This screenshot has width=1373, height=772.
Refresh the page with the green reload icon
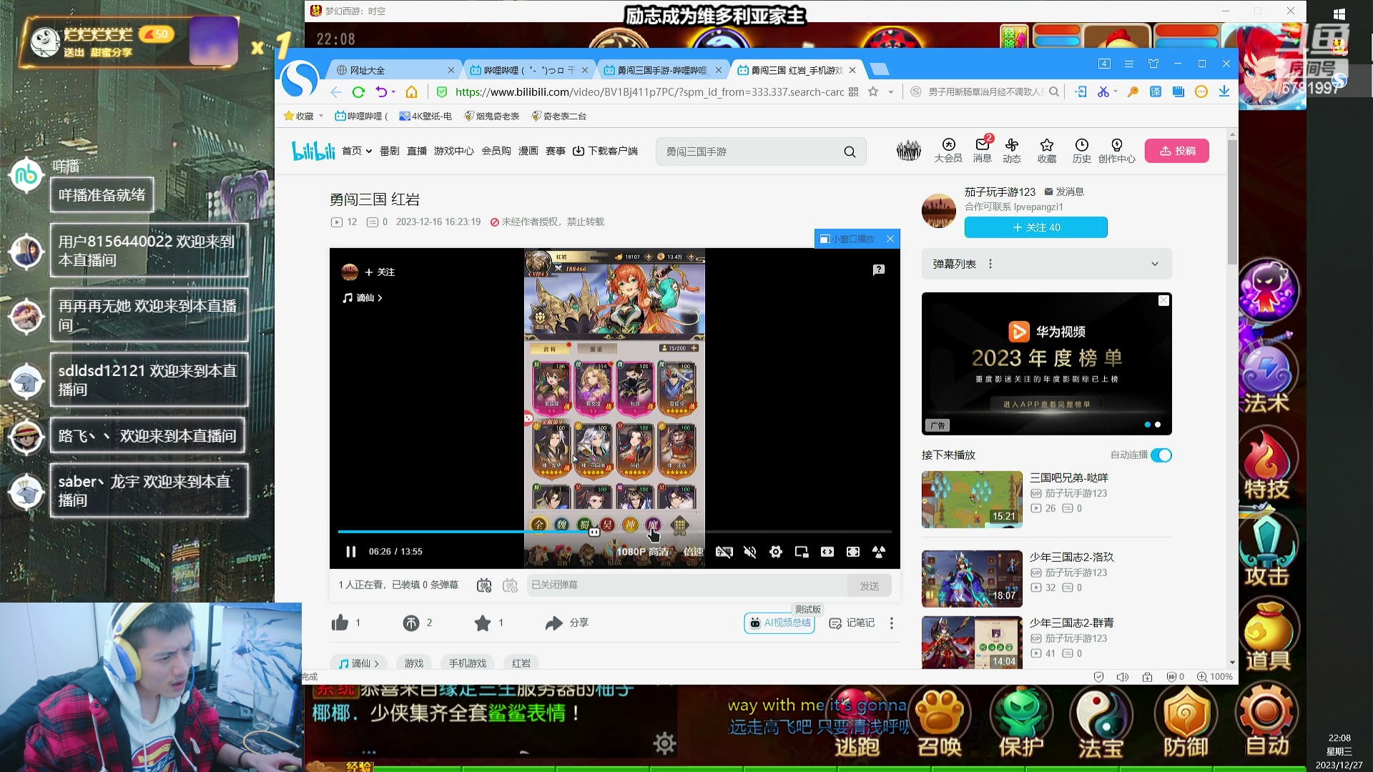(358, 91)
